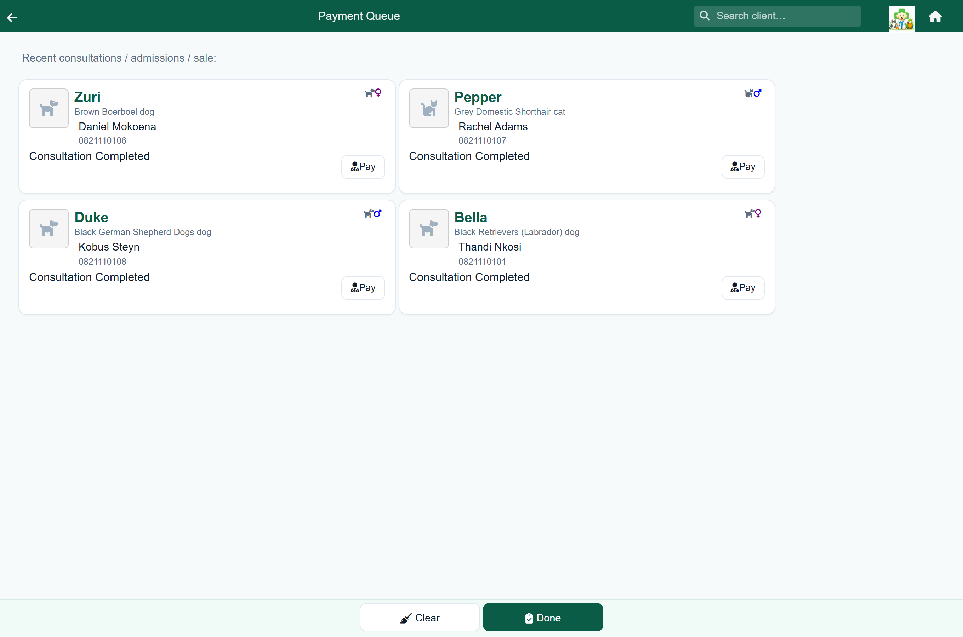Image resolution: width=963 pixels, height=637 pixels.
Task: Click Recent consultations heading text
Action: pos(119,58)
